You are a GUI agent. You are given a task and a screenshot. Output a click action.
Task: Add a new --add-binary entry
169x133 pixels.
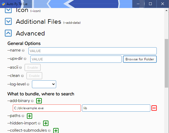(39, 101)
